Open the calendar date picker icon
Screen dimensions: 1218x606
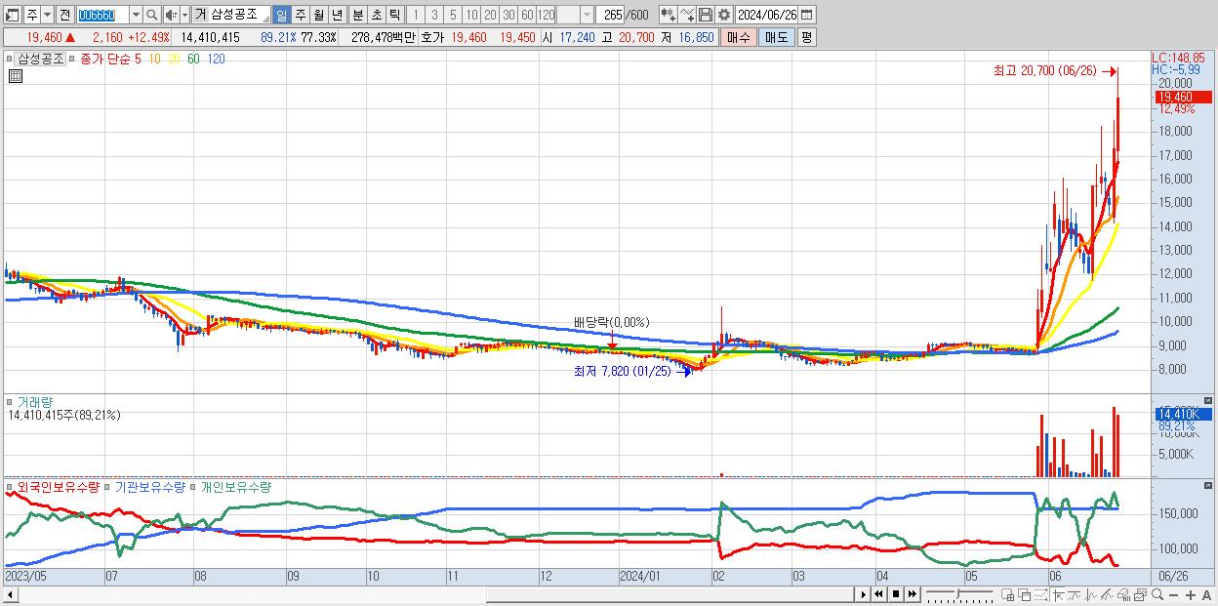click(x=807, y=15)
